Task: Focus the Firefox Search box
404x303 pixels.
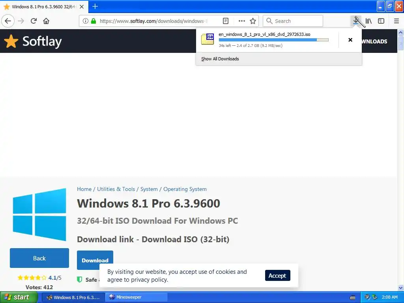Action: pos(293,21)
